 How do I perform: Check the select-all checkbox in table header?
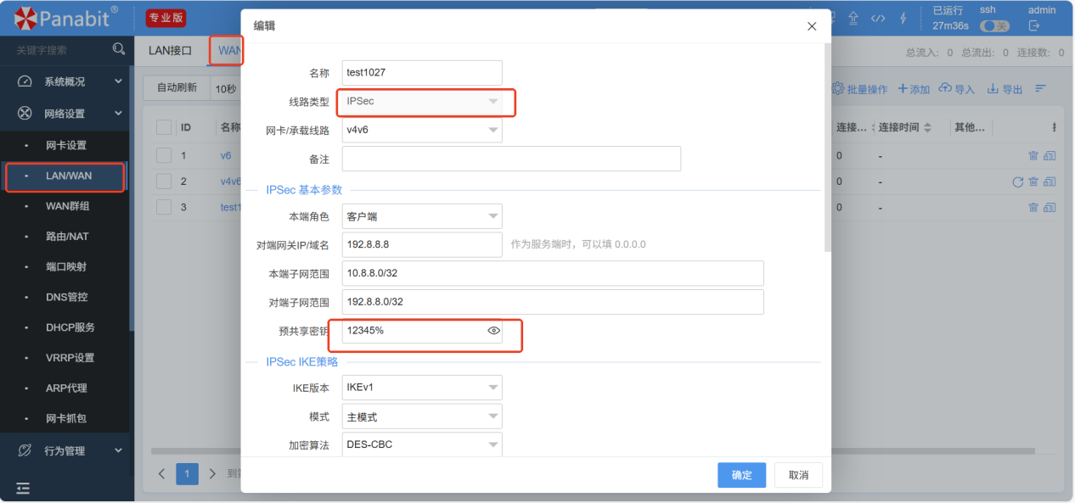point(164,127)
